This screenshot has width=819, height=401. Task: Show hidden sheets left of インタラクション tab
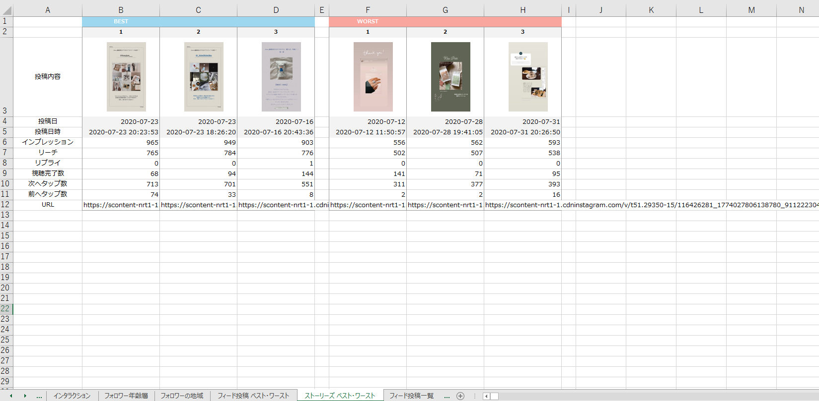39,396
